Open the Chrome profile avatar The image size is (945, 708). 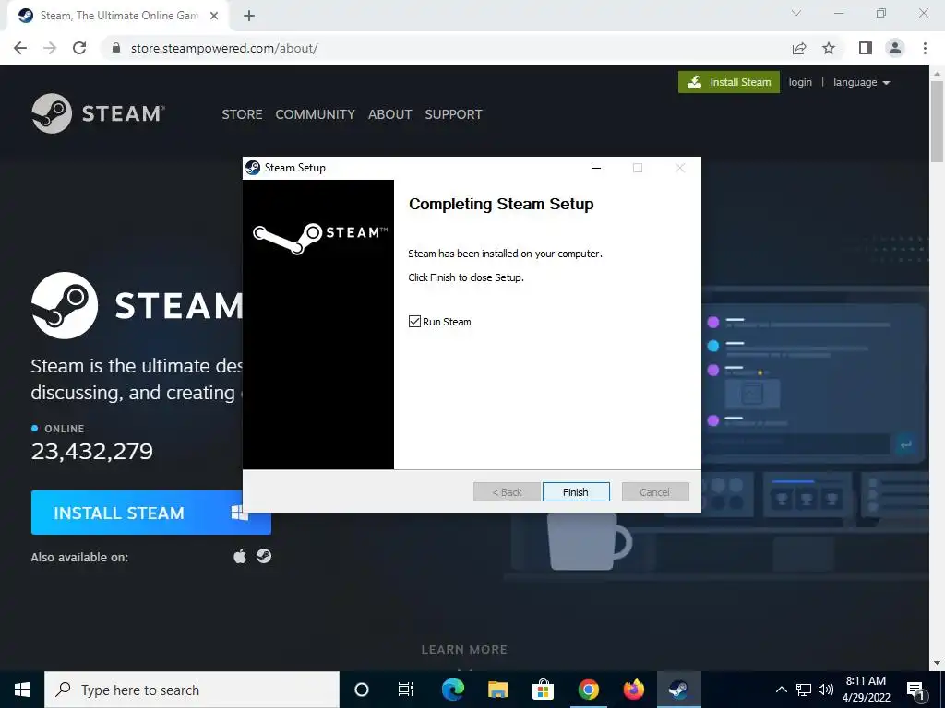click(895, 48)
